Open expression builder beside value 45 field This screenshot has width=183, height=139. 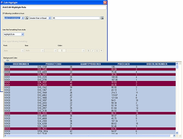pyautogui.click(x=102, y=18)
